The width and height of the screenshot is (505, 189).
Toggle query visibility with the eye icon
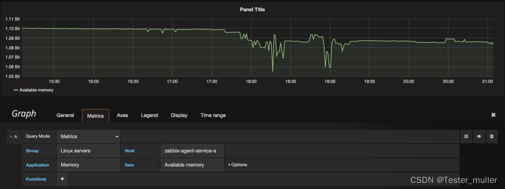(479, 137)
